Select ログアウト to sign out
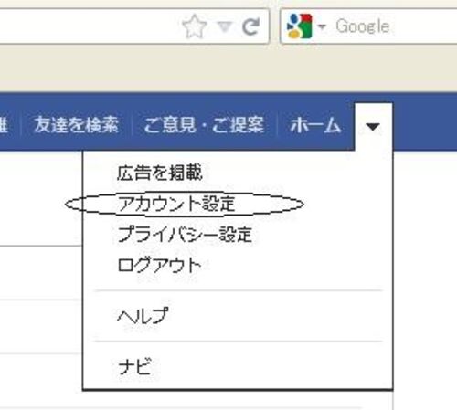This screenshot has width=457, height=410. tap(159, 265)
